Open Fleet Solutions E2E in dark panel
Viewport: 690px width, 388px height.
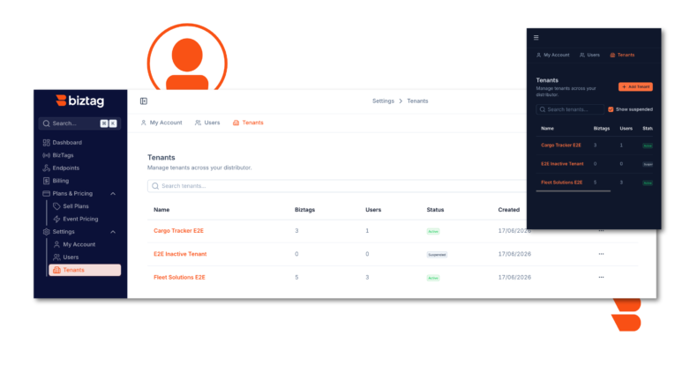[561, 183]
